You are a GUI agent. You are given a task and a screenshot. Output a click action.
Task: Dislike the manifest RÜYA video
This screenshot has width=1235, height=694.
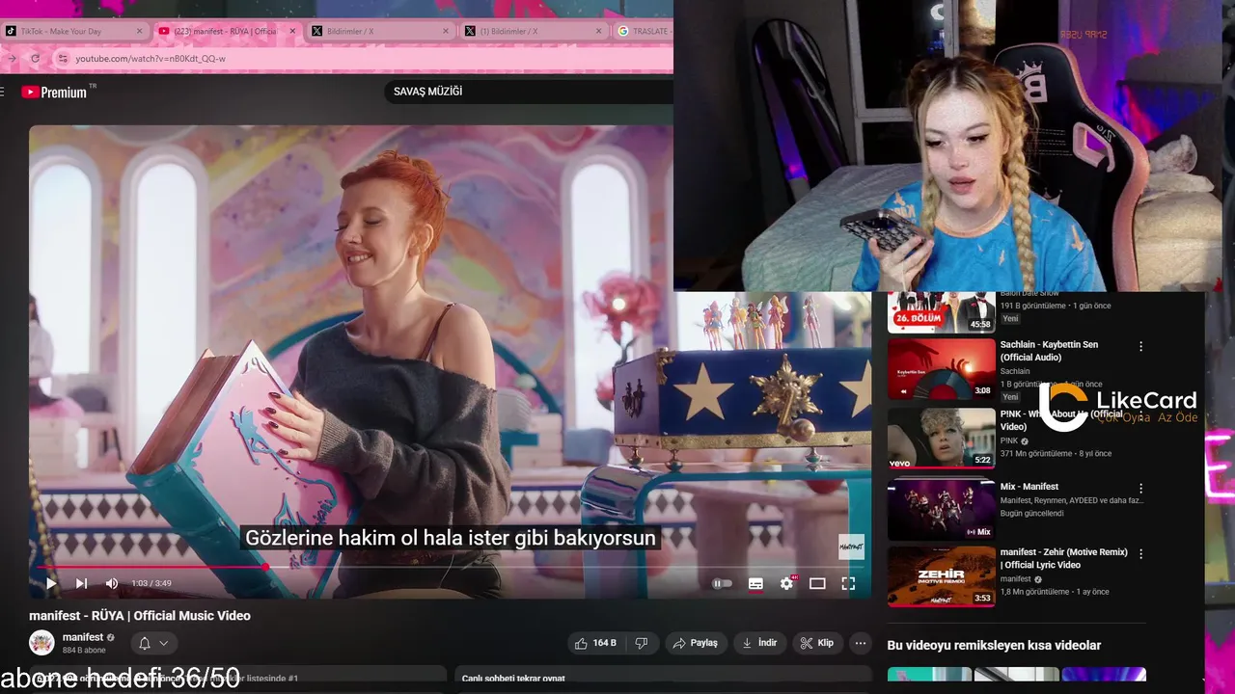(x=641, y=643)
